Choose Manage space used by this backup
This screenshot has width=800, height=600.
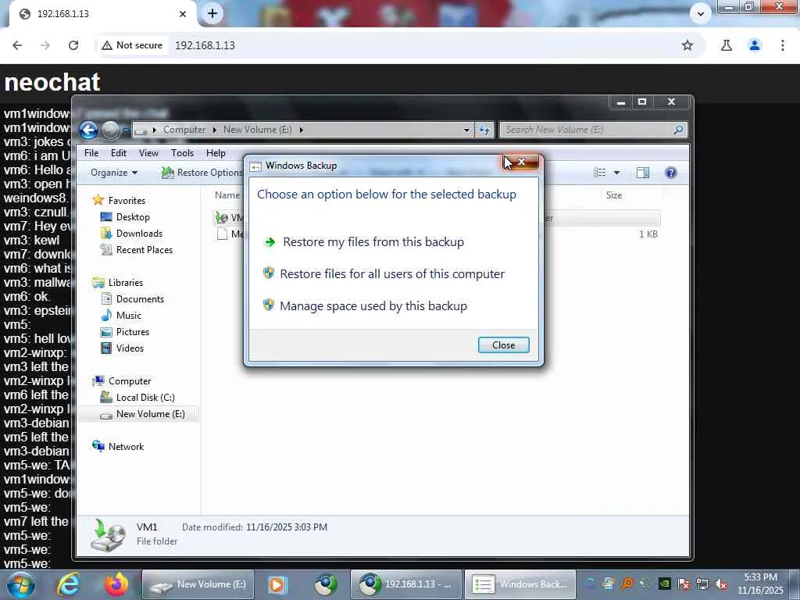(x=373, y=306)
